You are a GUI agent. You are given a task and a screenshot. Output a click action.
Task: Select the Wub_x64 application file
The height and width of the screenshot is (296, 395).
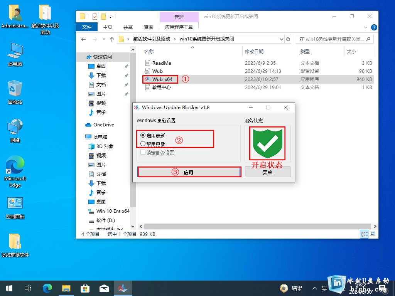point(162,79)
